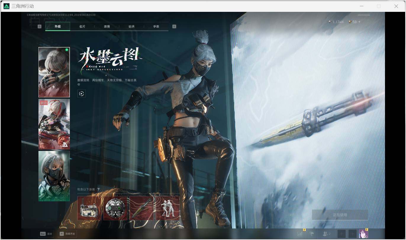Select the 表情 tab
Viewport: 406px width, 240px height.
[107, 26]
